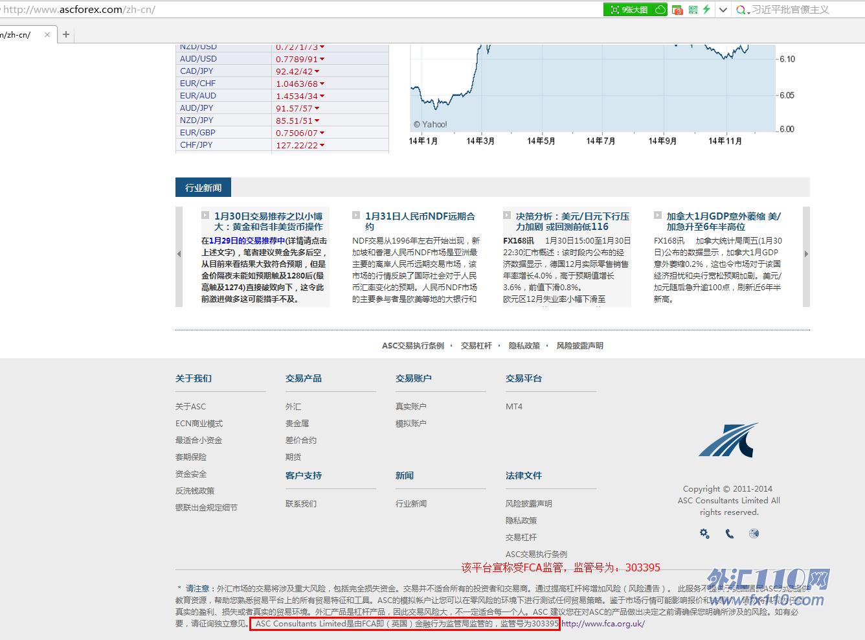Viewport: 865px width, 640px height.
Task: Click the 关于我们 footer heading
Action: click(x=194, y=378)
